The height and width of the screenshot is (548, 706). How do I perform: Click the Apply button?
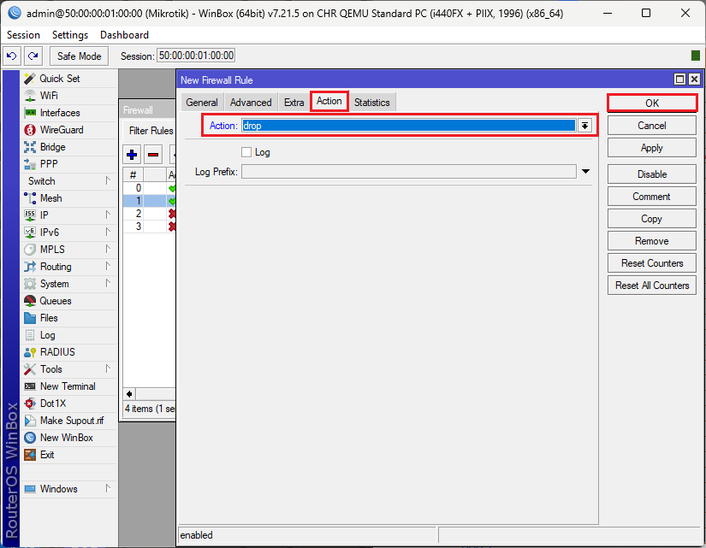tap(652, 148)
